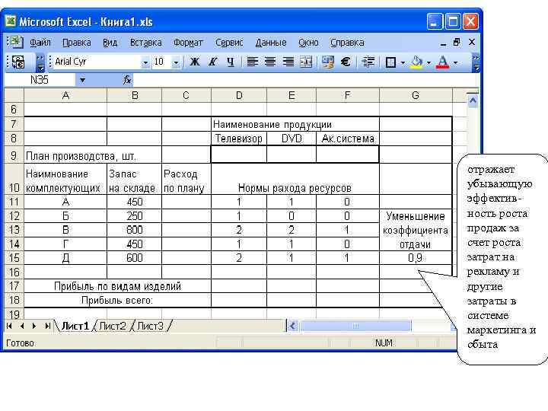This screenshot has width=548, height=411.
Task: Open fill color dropdown arrow
Action: click(x=429, y=63)
